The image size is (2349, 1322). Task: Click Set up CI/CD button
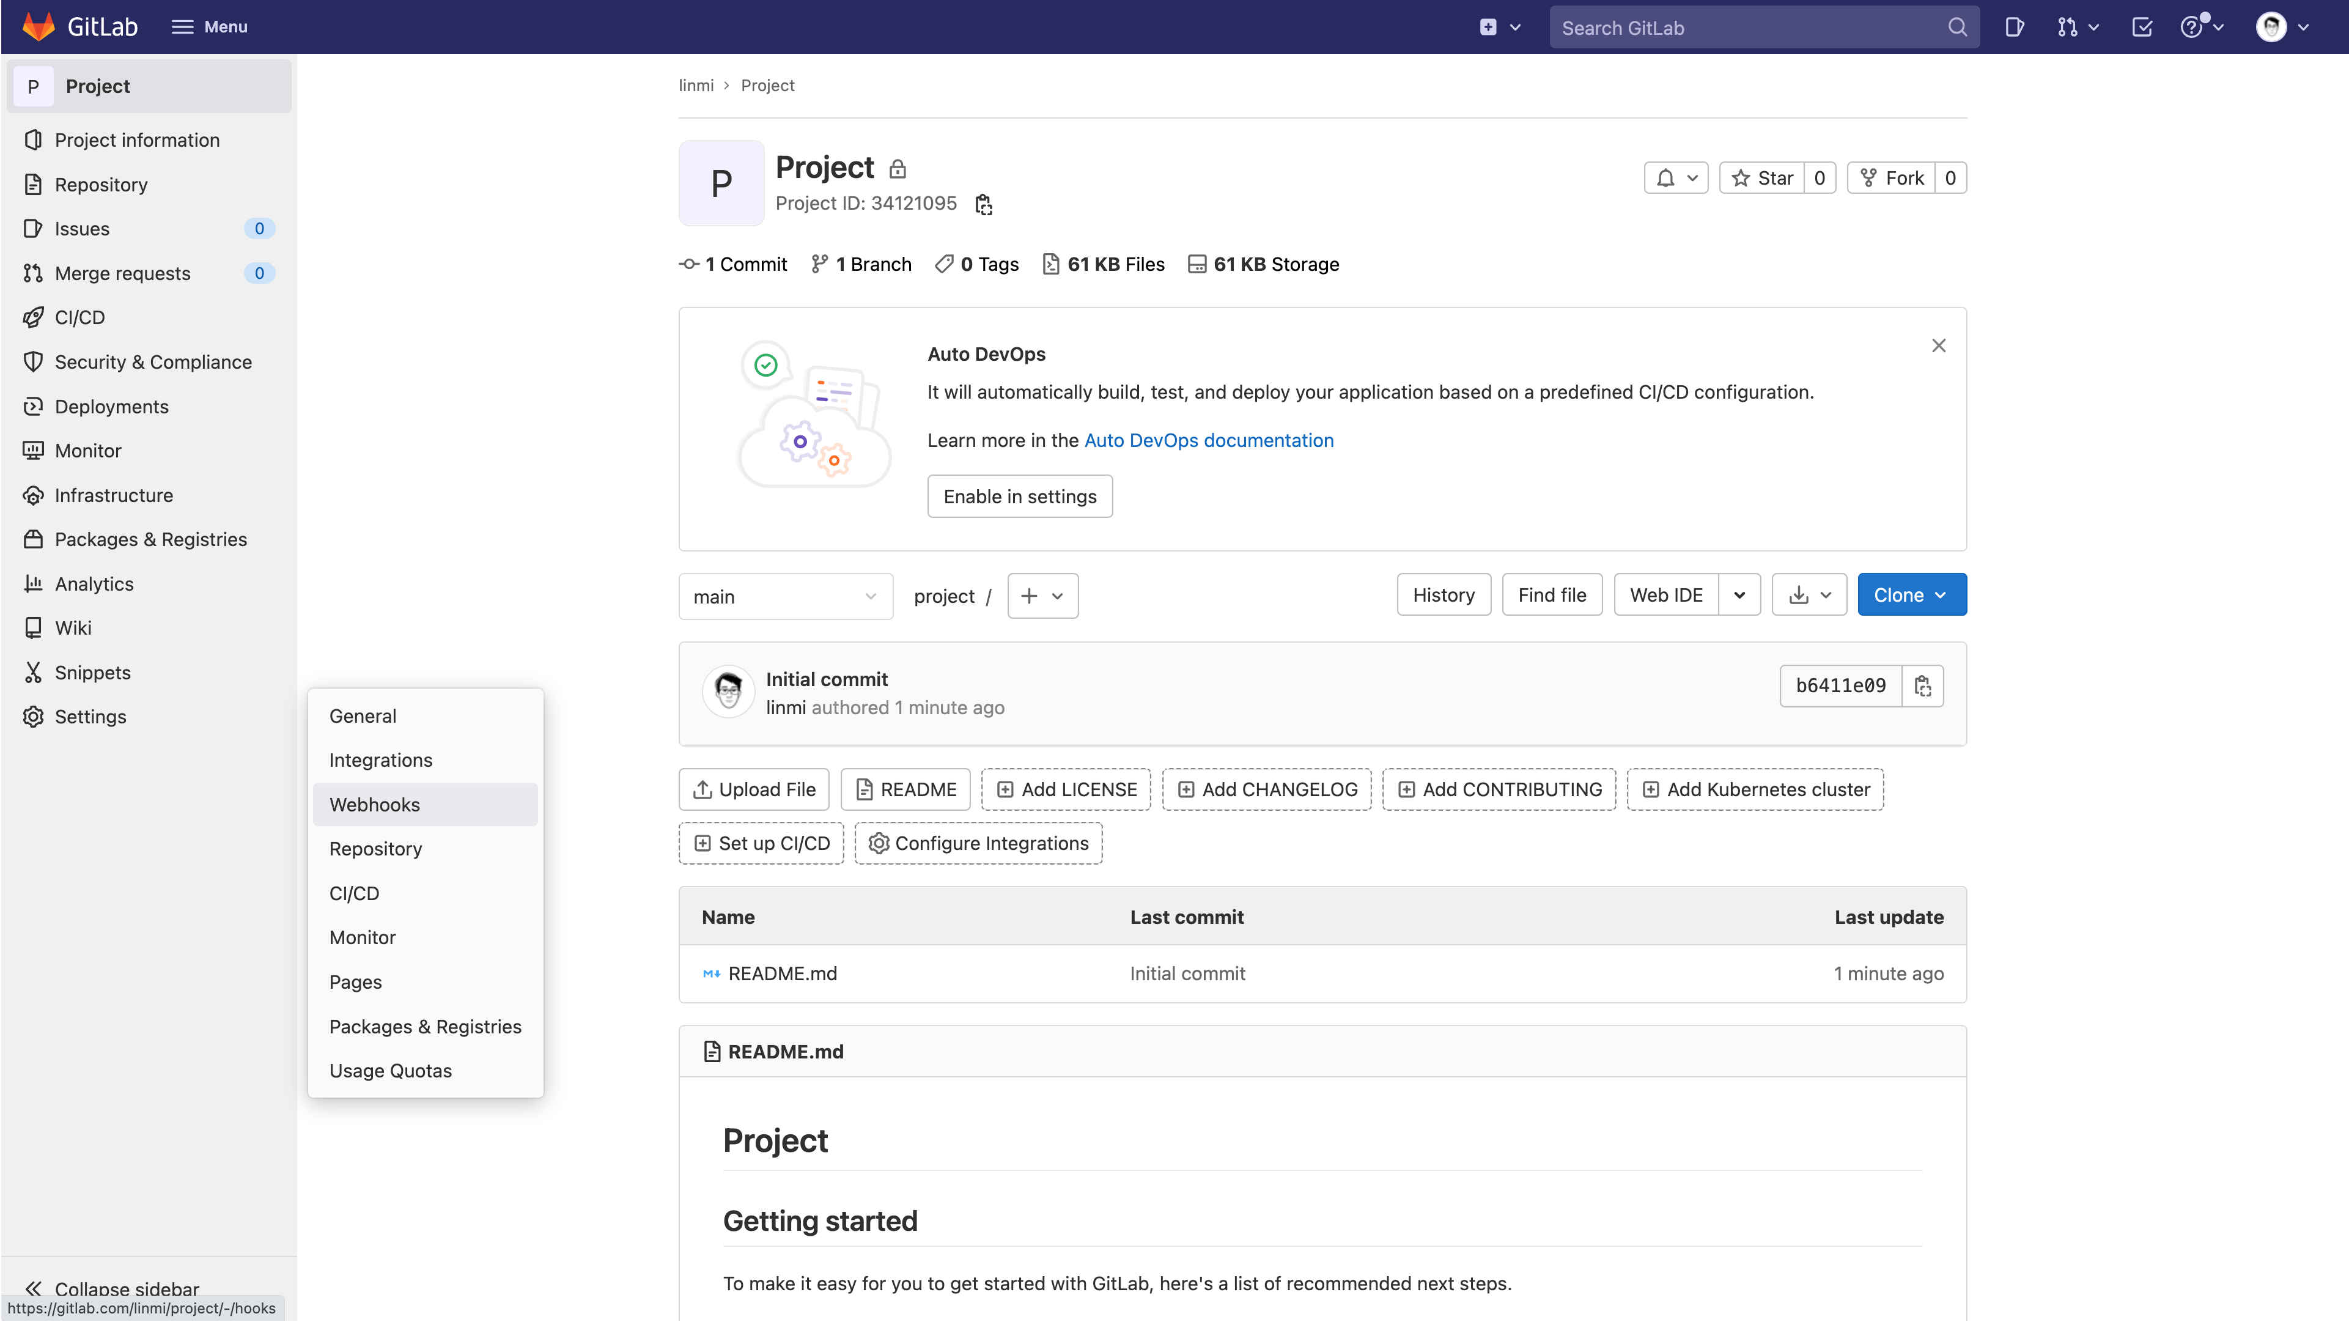pos(761,843)
